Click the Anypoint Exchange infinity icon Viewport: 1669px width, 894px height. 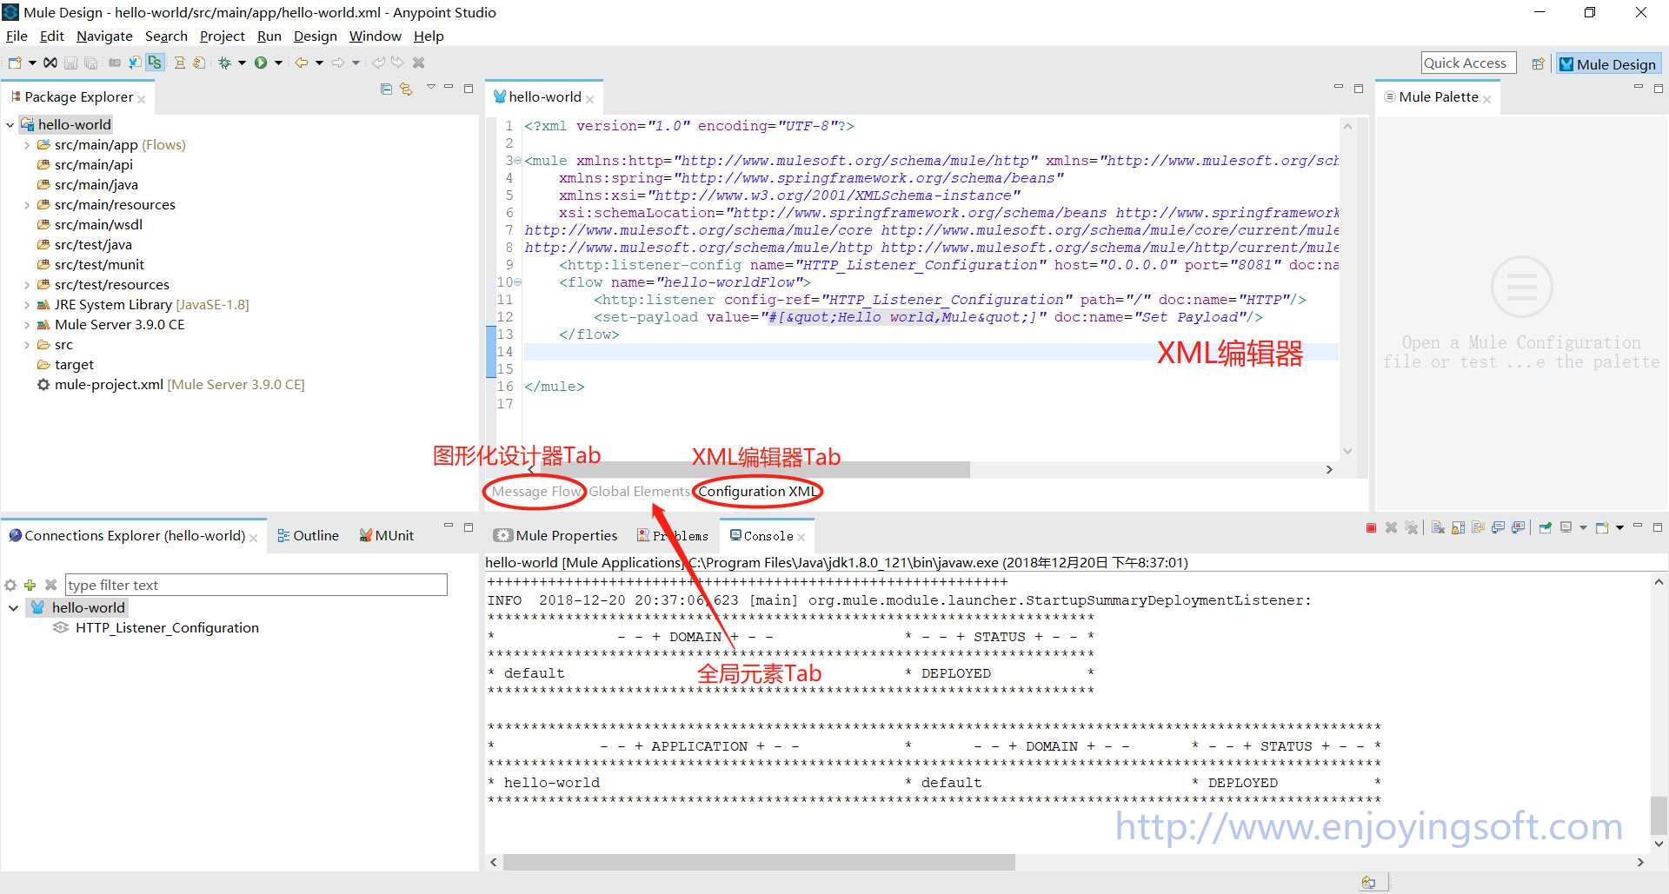(x=50, y=63)
